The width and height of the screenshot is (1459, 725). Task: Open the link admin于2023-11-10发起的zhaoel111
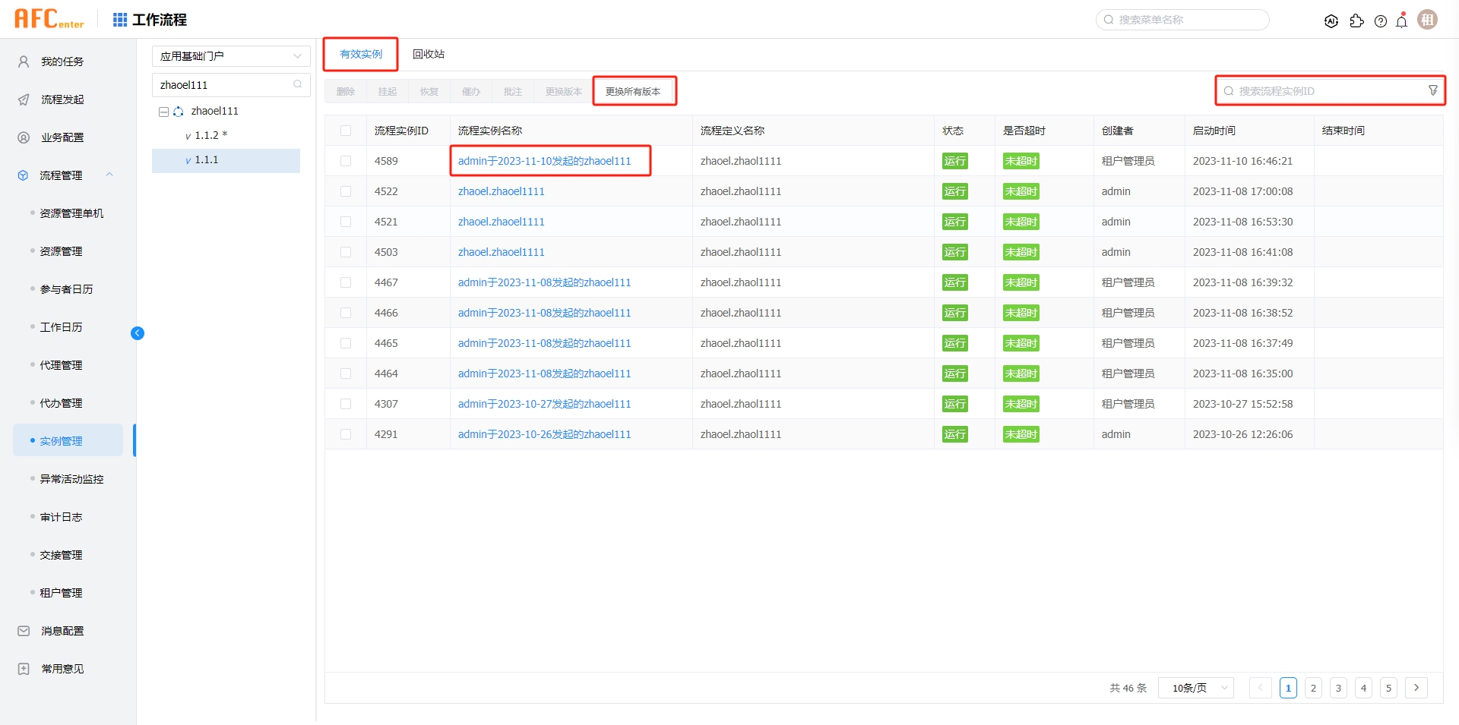coord(544,160)
